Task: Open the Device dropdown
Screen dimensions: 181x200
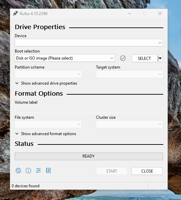Action: point(89,43)
